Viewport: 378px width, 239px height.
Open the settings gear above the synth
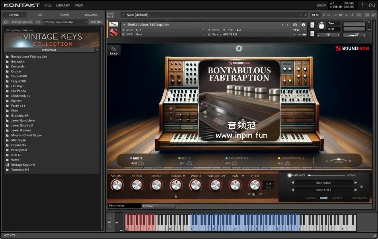click(x=239, y=49)
